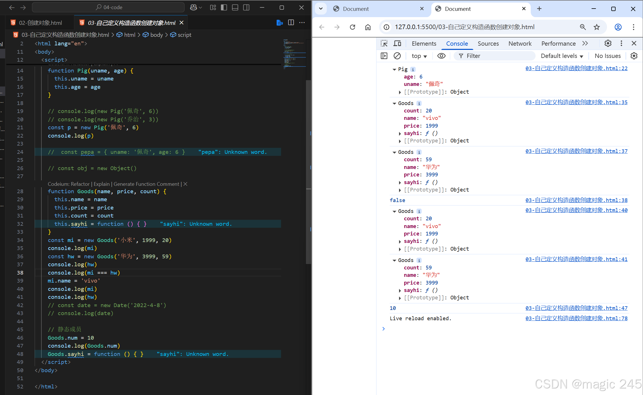Clear the console with the ban icon
This screenshot has height=395, width=643.
click(x=397, y=56)
